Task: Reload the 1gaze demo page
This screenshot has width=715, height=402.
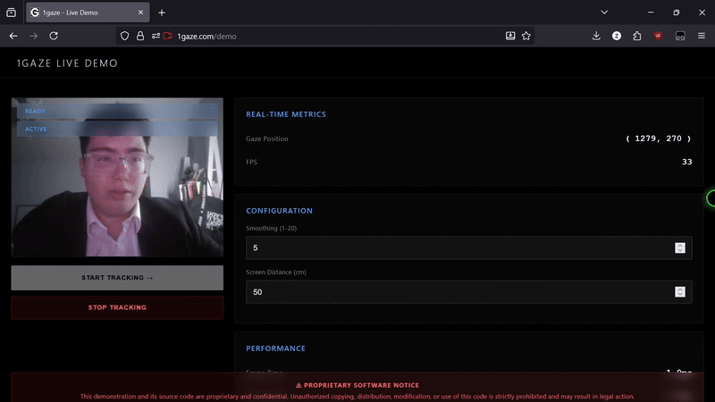Action: pyautogui.click(x=54, y=36)
